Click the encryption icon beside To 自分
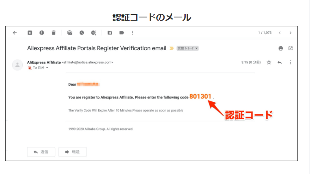Screen dimensions: 310x174 click(x=30, y=68)
